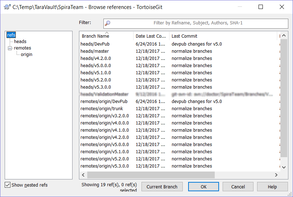Click the horizontal scrollbar right arrow
Viewport: 293px width, 197px height.
[x=276, y=175]
